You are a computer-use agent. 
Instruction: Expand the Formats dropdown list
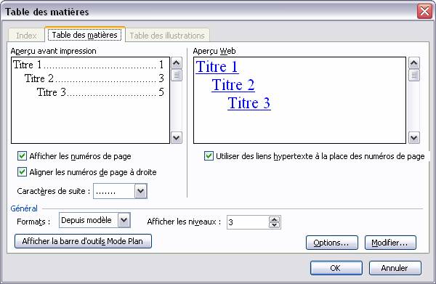124,220
